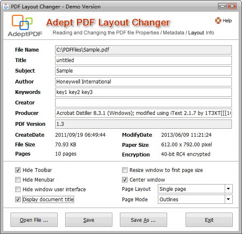Click the CreateDate value 2011/09/19 06:49:44
This screenshot has width=242, height=234.
(x=80, y=135)
